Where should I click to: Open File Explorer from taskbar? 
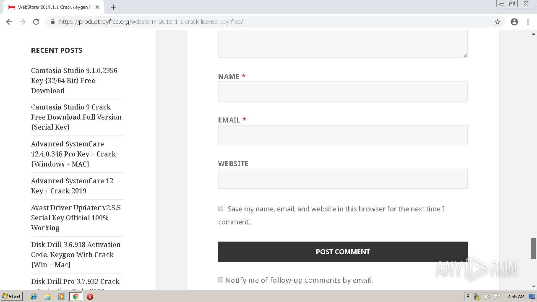[47, 297]
